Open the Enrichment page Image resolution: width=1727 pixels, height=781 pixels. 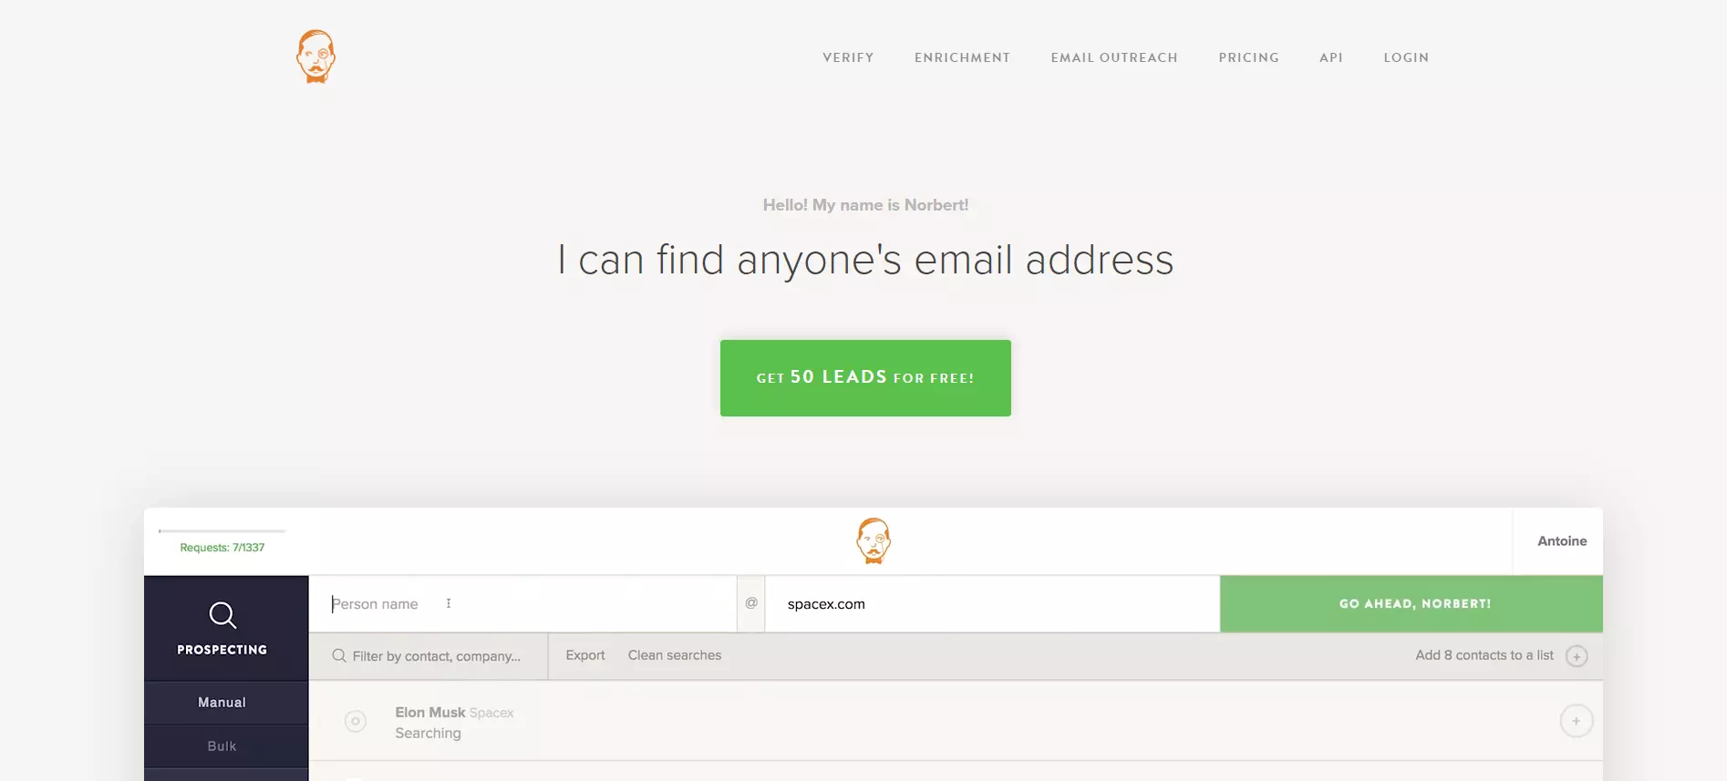[x=962, y=57]
